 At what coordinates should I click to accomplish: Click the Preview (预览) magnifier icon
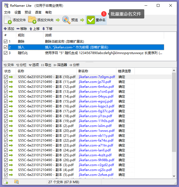click(66, 20)
